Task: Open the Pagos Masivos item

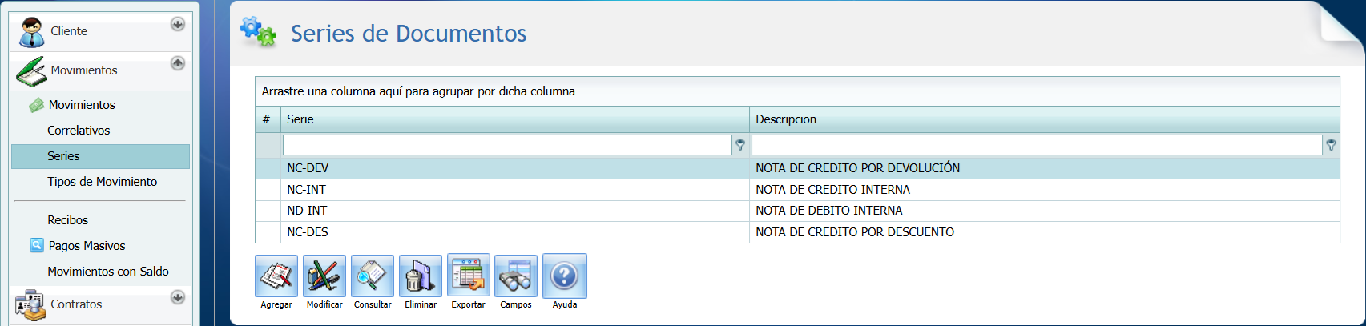Action: tap(87, 246)
